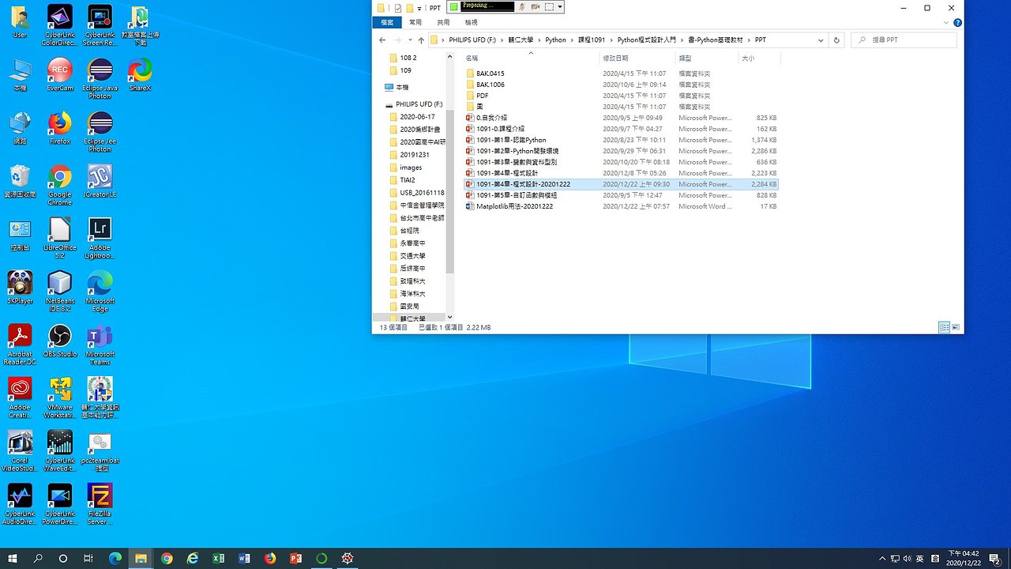Switch to the 檢視 ribbon tab
Screen dimensions: 1011x569
click(472, 23)
